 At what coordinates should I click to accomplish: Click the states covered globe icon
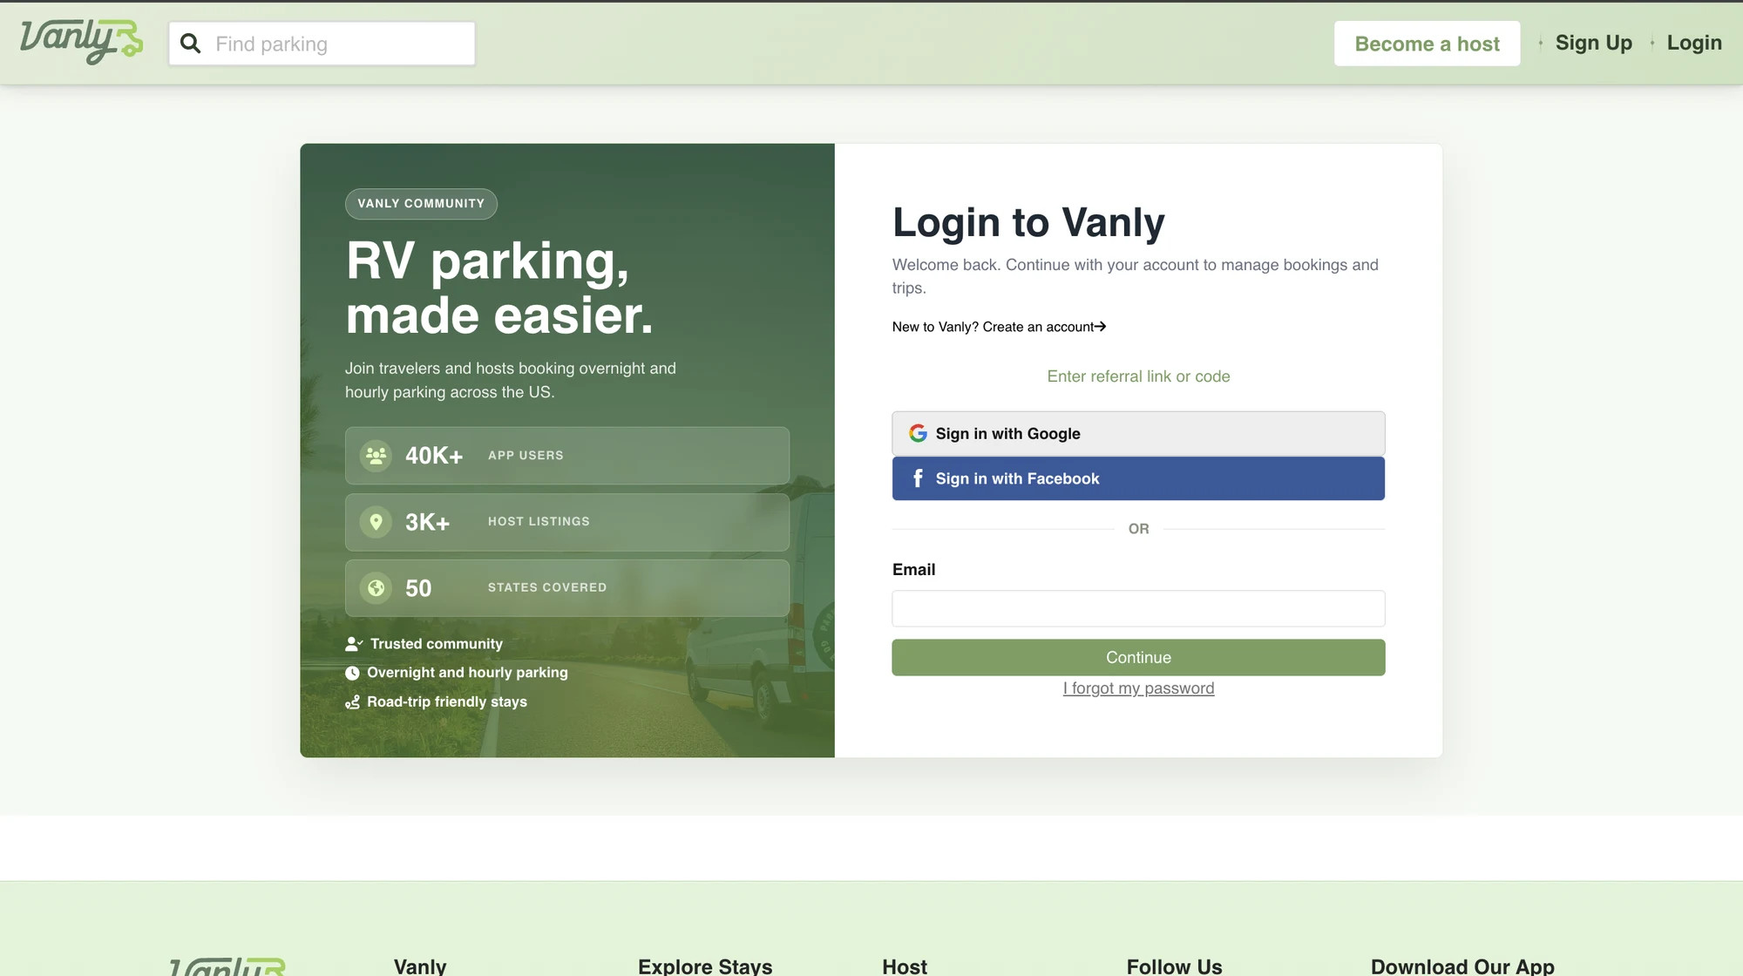(x=376, y=588)
